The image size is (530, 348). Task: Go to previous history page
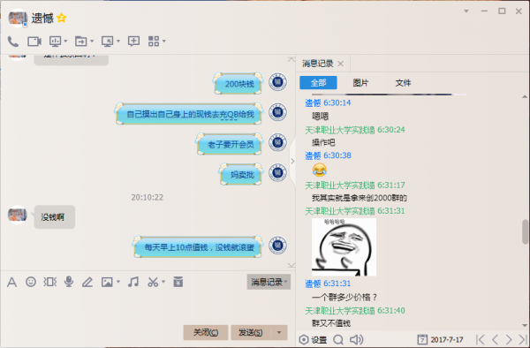[x=495, y=339]
